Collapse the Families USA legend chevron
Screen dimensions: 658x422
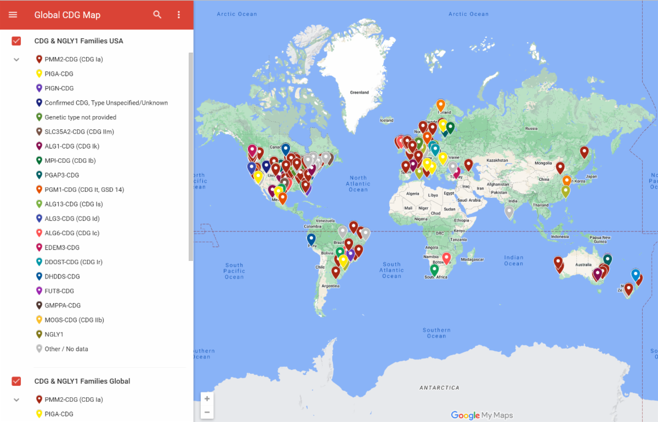tap(16, 59)
